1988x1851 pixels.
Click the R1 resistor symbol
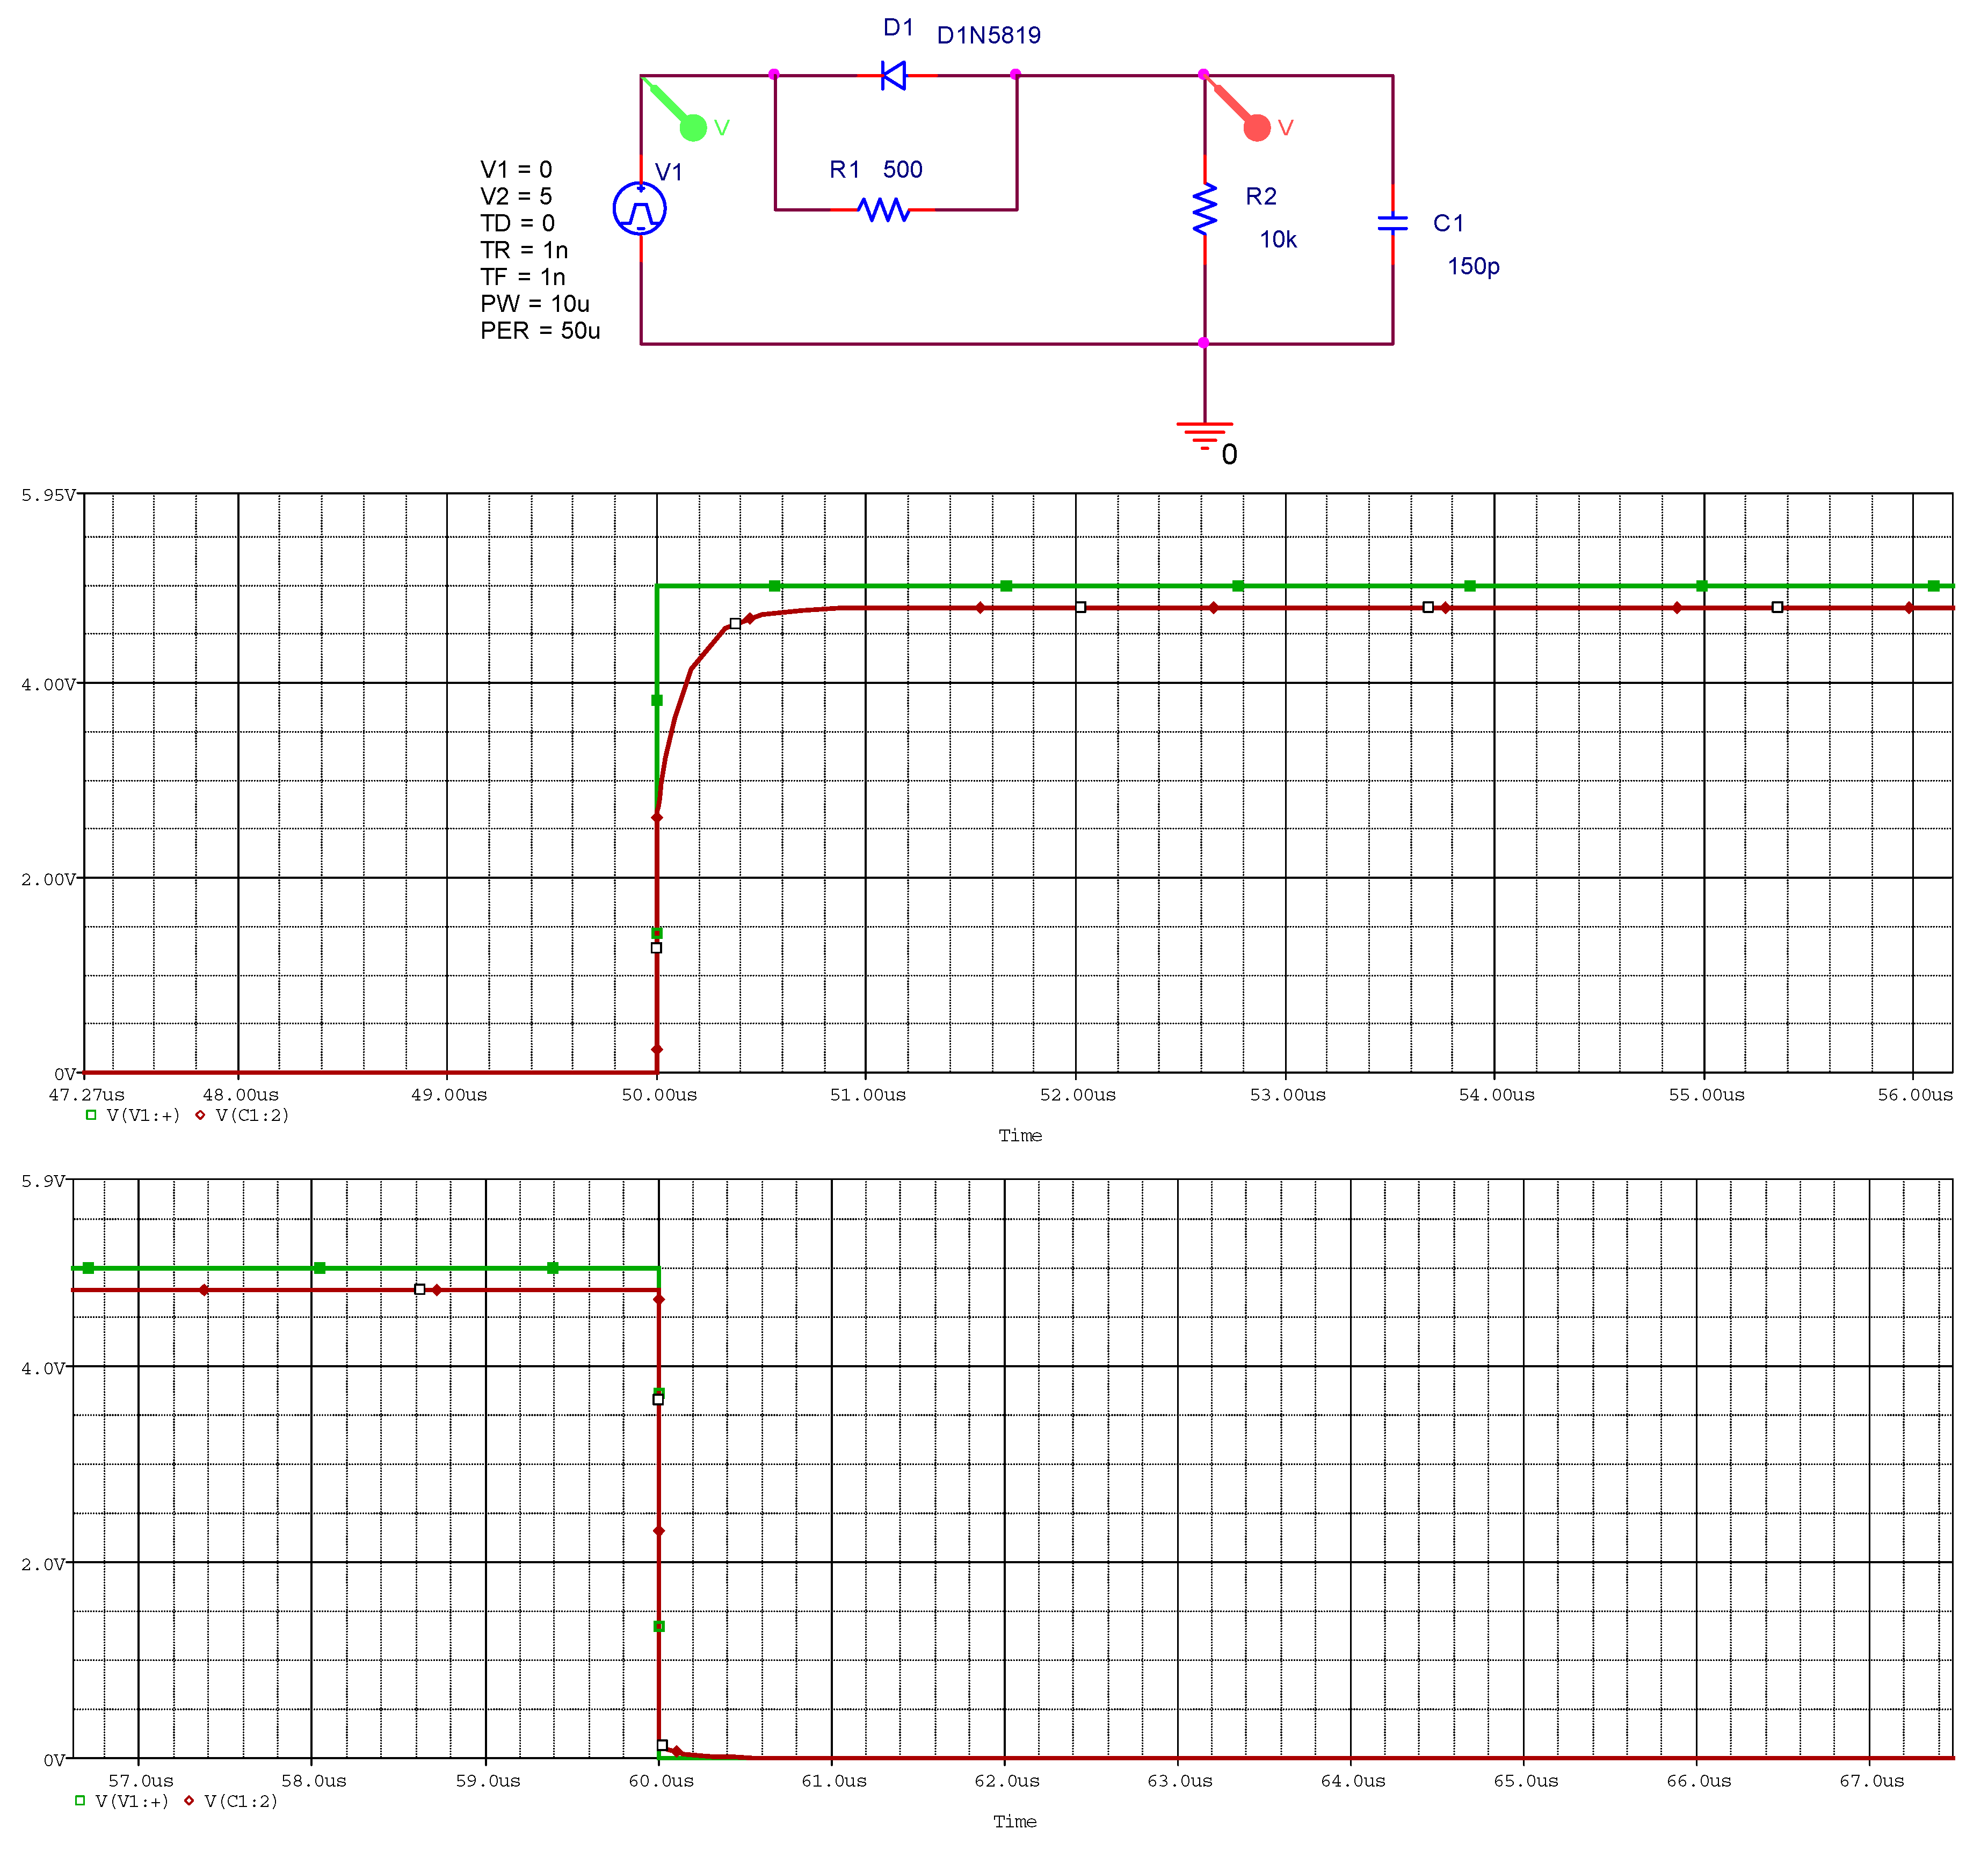click(x=883, y=210)
